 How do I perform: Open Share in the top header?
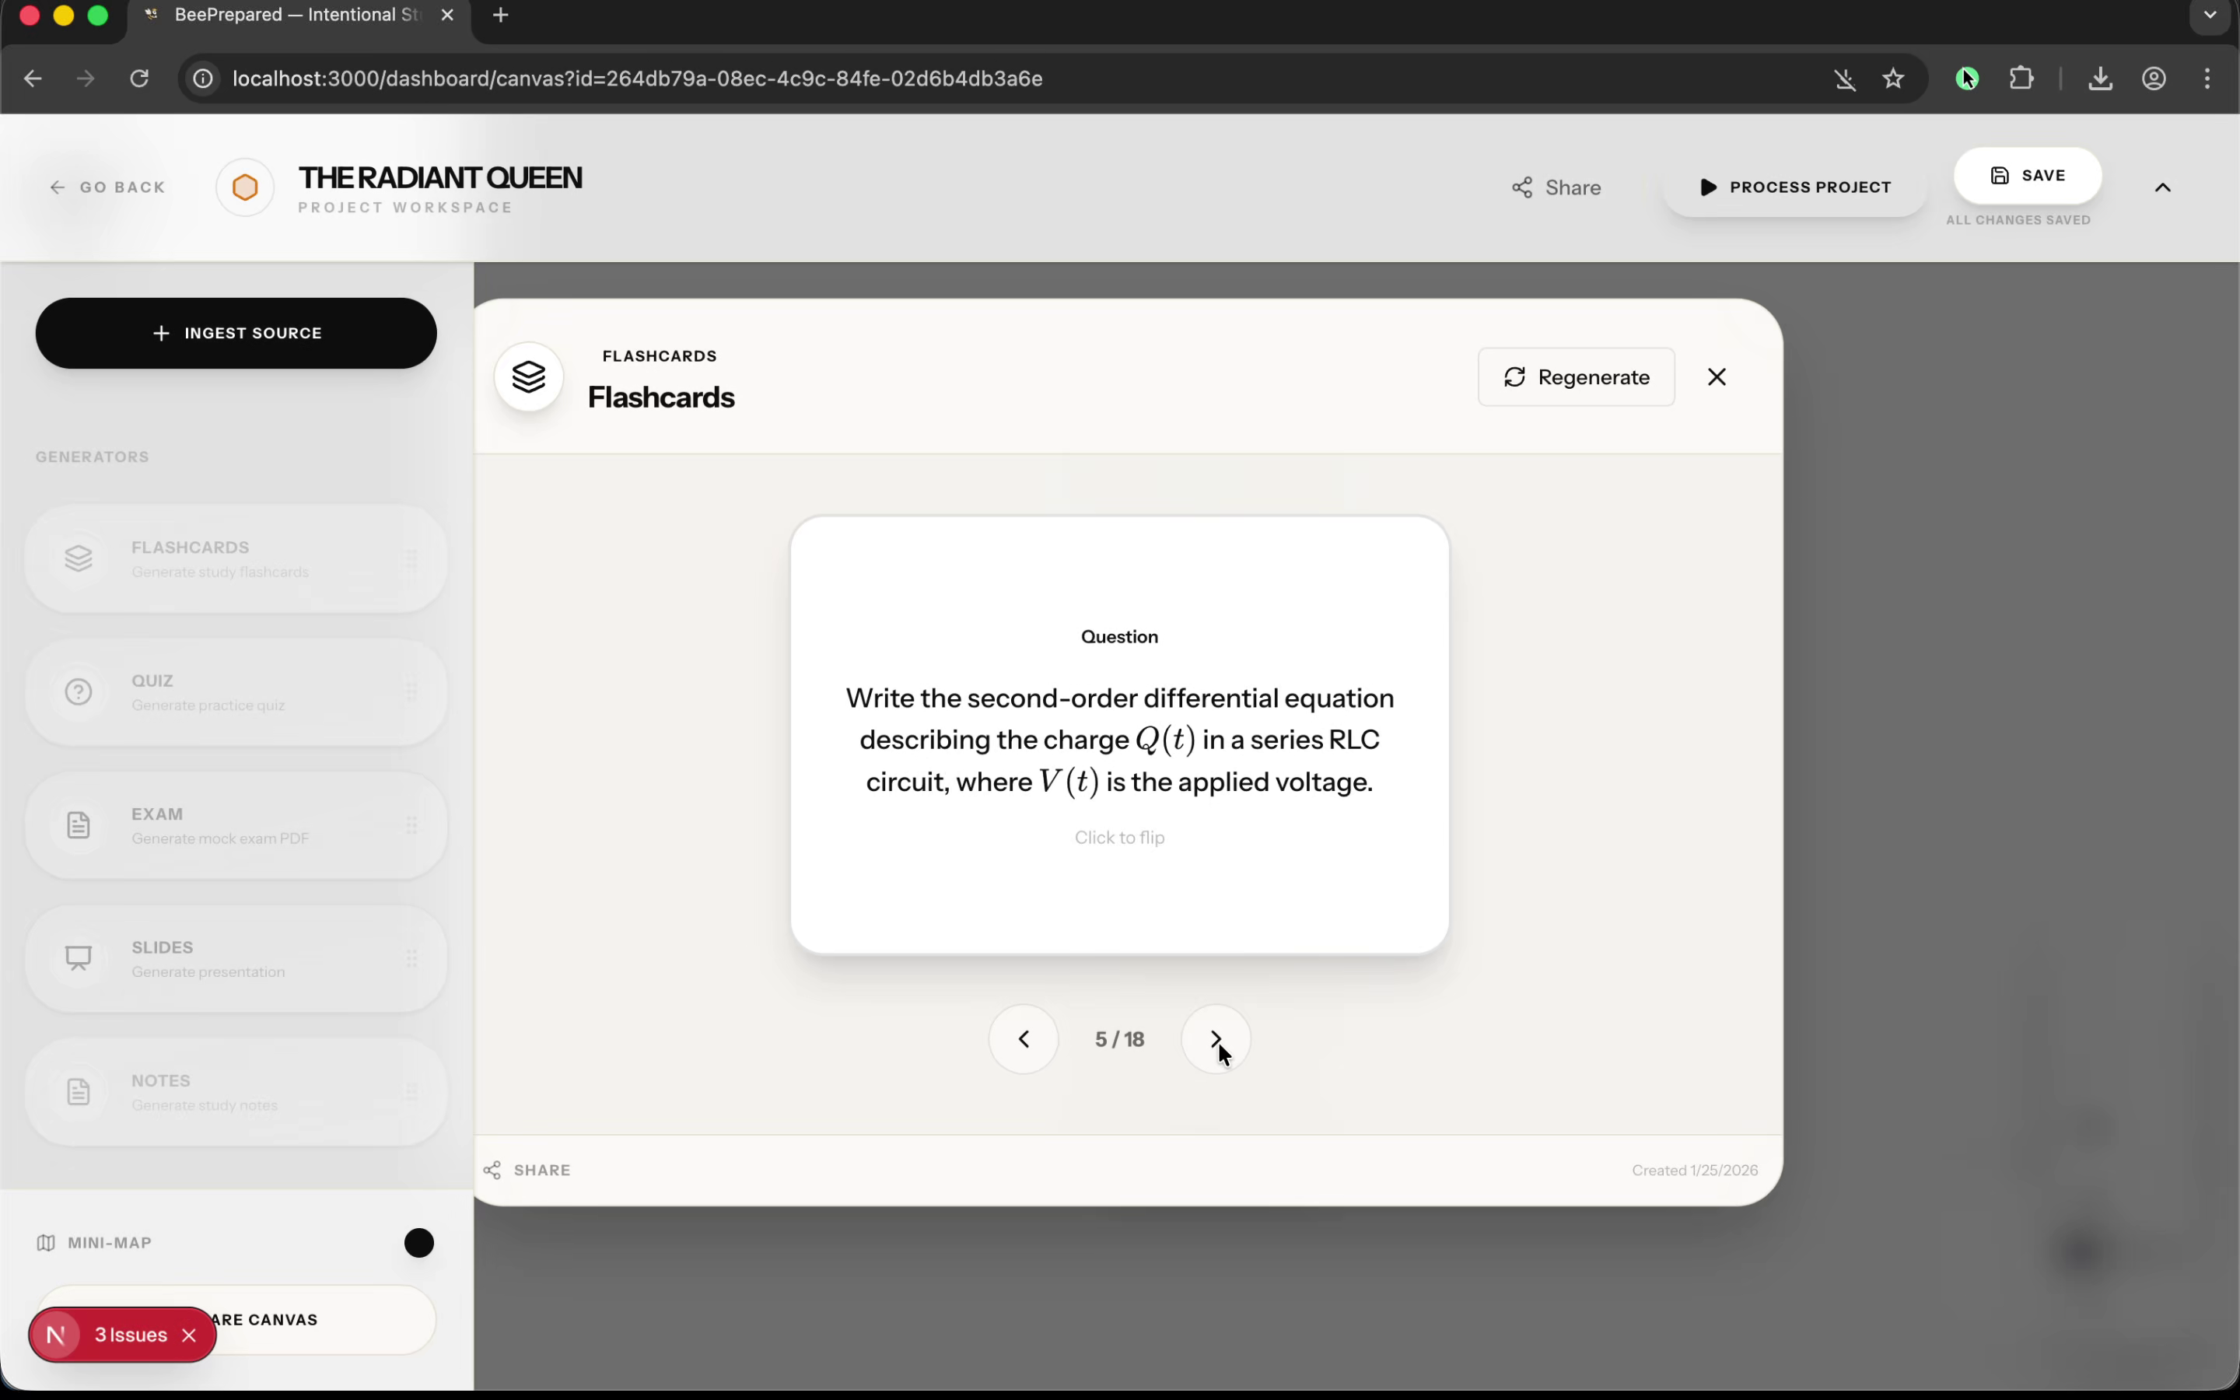point(1556,187)
